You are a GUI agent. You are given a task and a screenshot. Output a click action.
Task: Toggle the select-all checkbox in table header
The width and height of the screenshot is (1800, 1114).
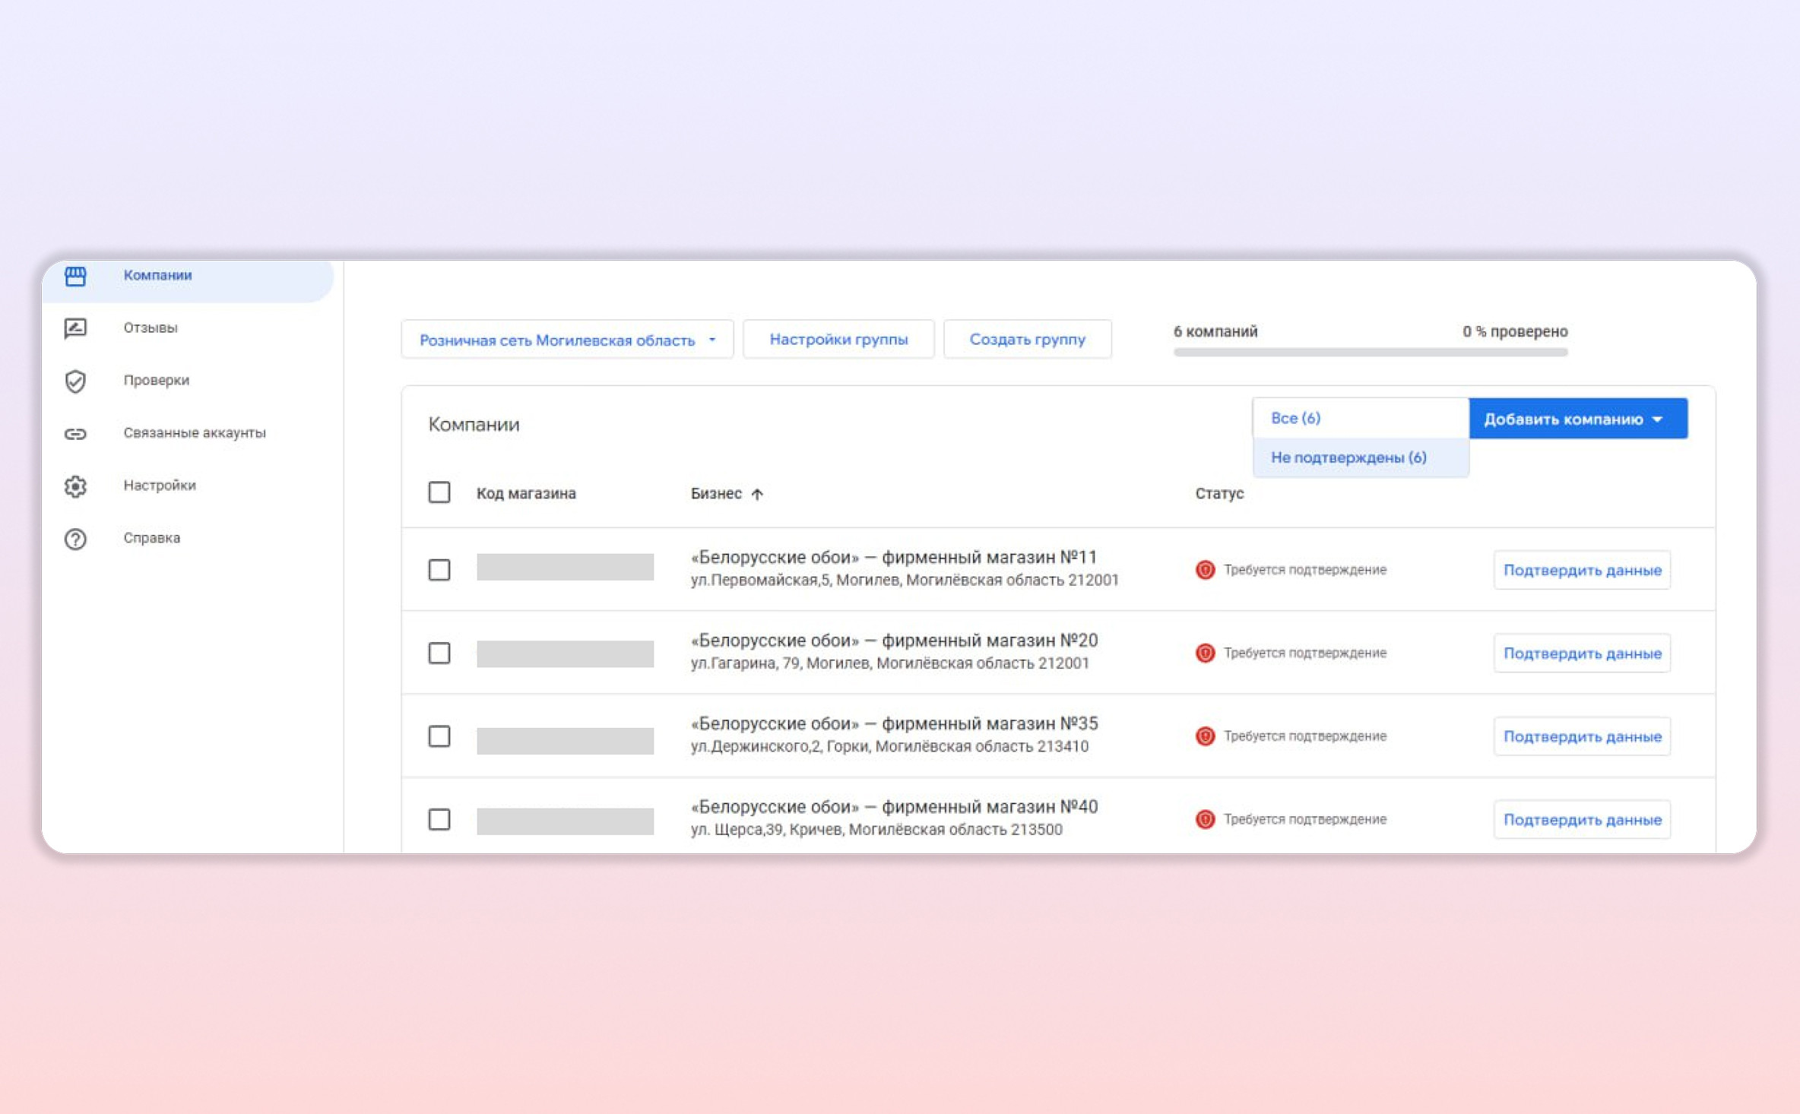[439, 492]
